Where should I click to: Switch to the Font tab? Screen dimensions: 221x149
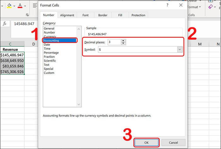86,15
